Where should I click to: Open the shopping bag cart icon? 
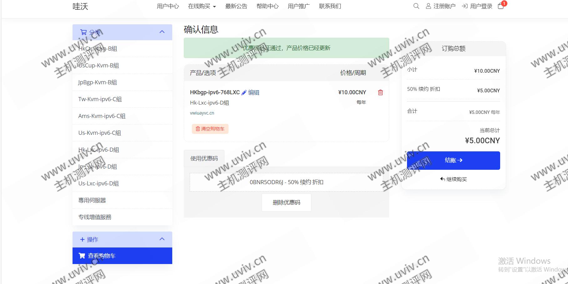pyautogui.click(x=500, y=6)
